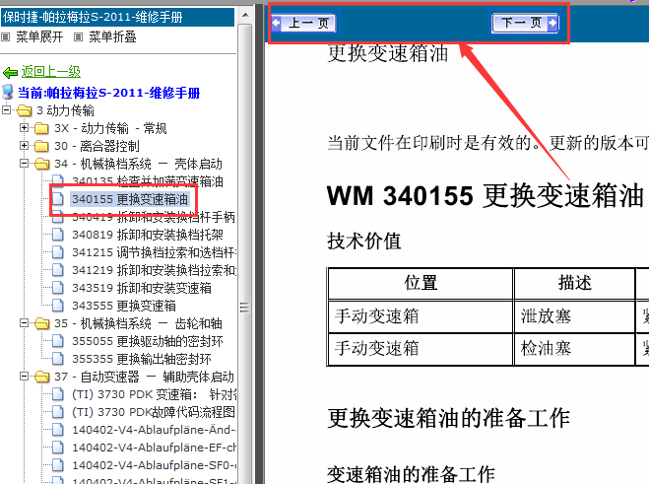Image resolution: width=649 pixels, height=484 pixels.
Task: Open 340155 更换变速箱油 document
Action: coord(130,199)
